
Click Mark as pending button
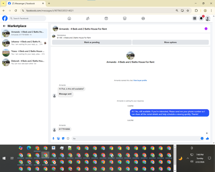tap(92, 42)
